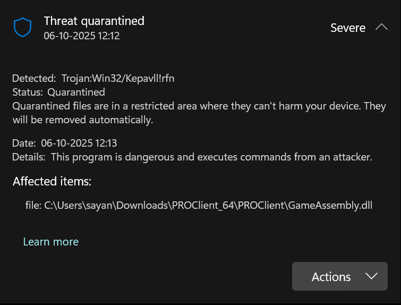401x305 pixels.
Task: Click the "file:" prefix of the affected item
Action: click(33, 205)
